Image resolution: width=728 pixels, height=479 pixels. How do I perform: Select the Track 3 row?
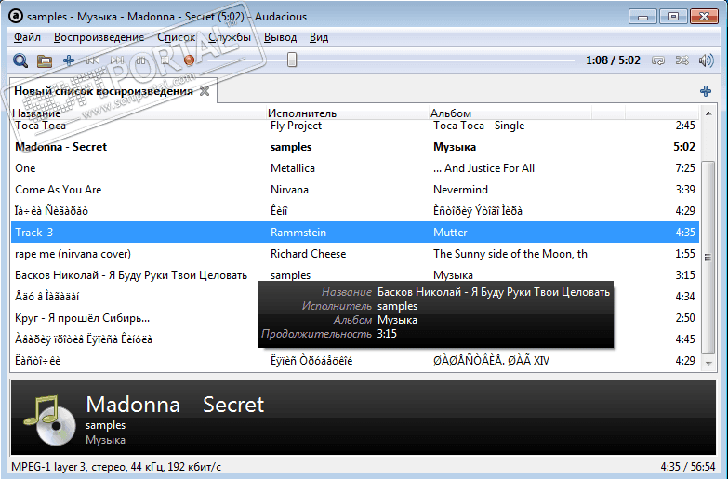pyautogui.click(x=355, y=233)
